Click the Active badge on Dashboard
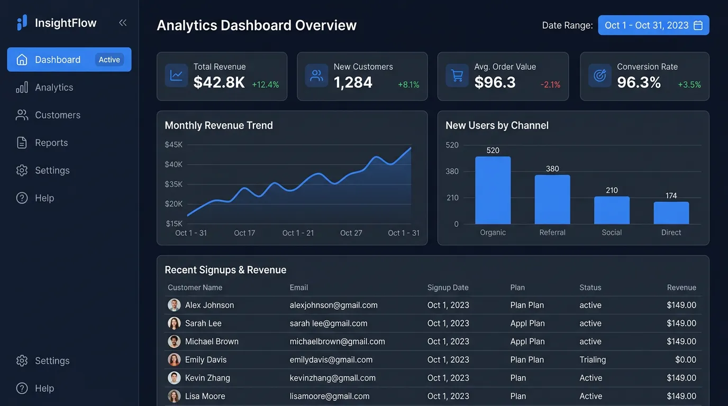The image size is (728, 406). pos(110,60)
